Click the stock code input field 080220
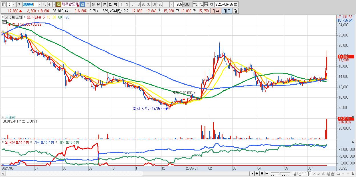Screen dimensions: 356x177 coord(30,4)
